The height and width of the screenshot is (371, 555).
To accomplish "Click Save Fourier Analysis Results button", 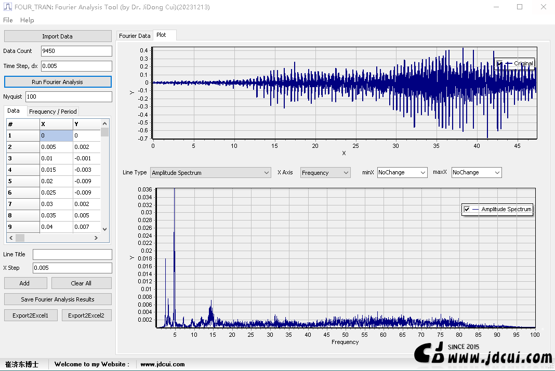I will point(57,299).
